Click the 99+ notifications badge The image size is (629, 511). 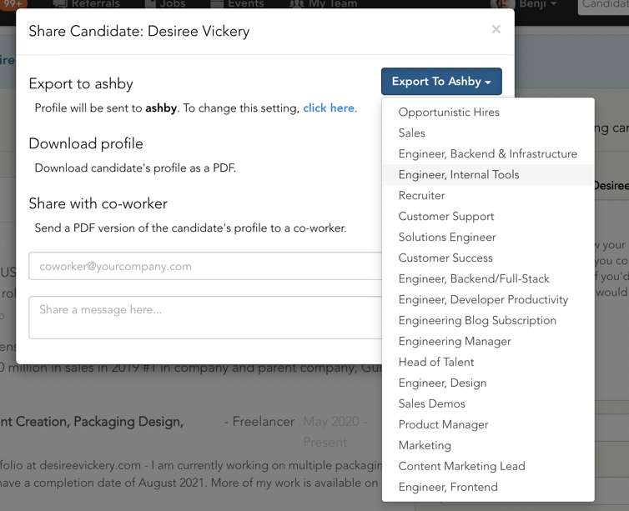[13, 4]
